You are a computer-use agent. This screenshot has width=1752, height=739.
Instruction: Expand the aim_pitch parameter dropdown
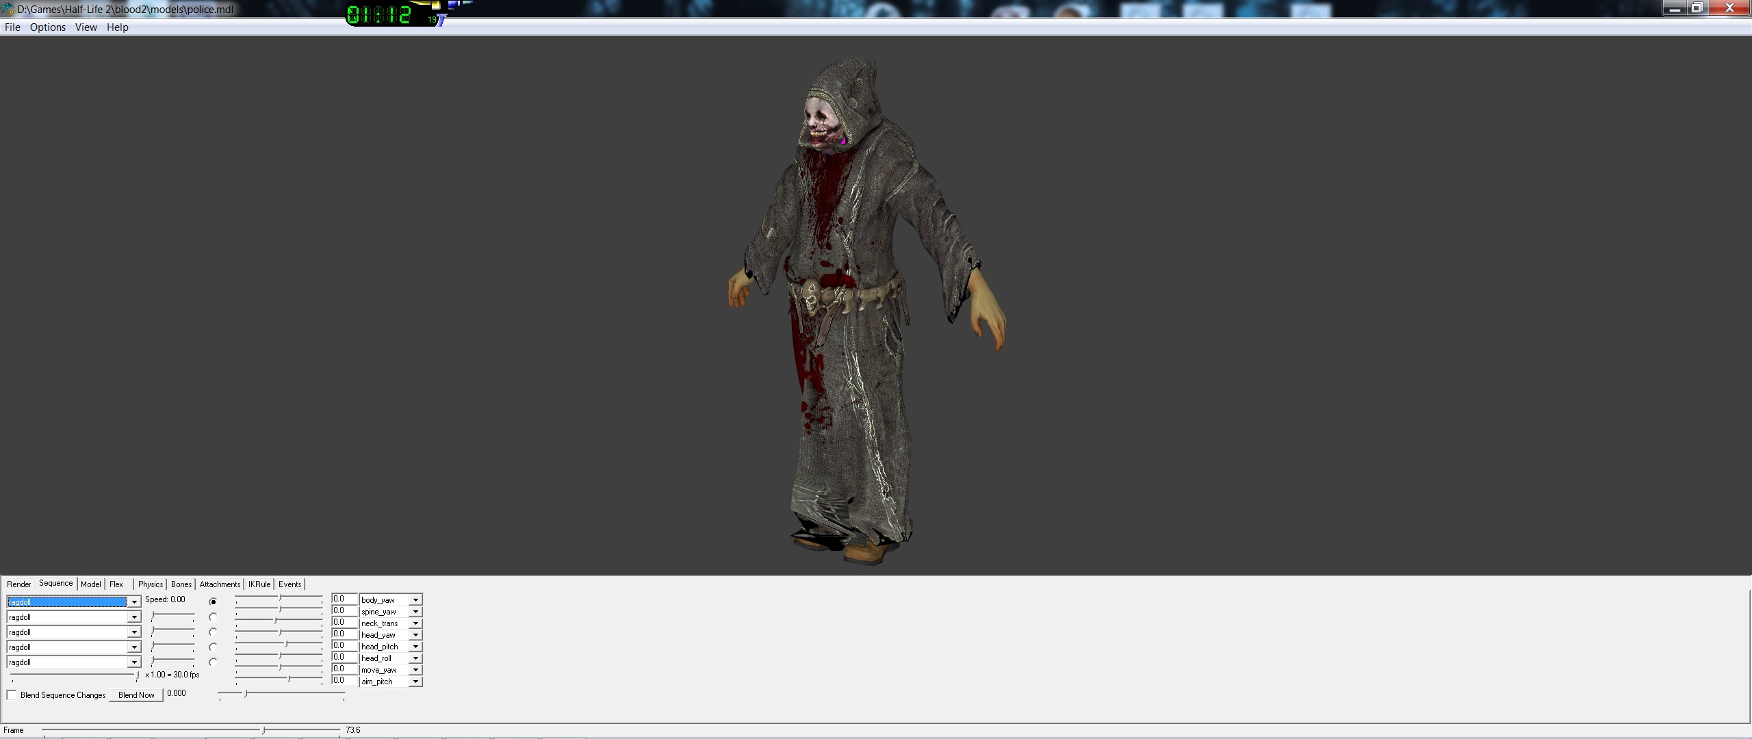(415, 682)
